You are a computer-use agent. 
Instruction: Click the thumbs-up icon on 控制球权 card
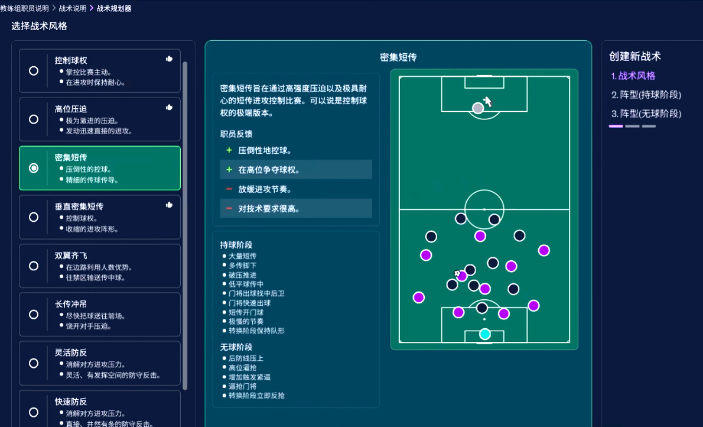click(169, 59)
